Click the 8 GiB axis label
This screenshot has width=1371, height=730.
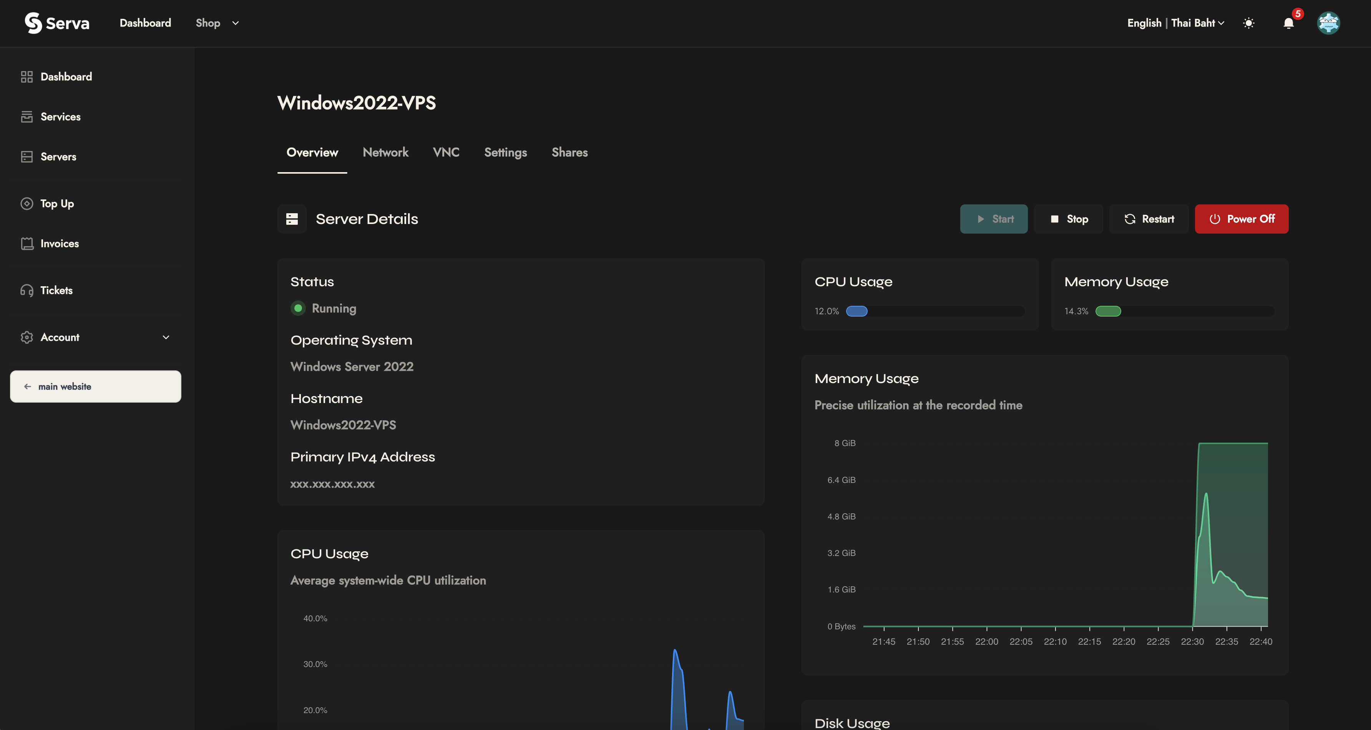(845, 443)
